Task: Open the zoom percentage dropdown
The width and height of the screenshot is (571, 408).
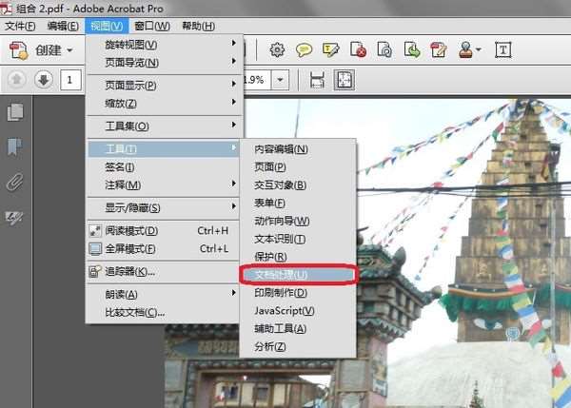Action: tap(280, 80)
